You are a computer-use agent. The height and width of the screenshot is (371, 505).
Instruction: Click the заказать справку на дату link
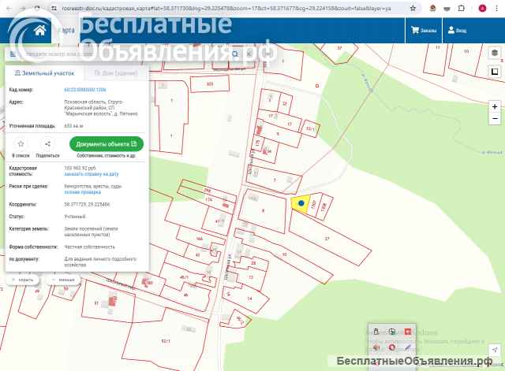click(91, 173)
